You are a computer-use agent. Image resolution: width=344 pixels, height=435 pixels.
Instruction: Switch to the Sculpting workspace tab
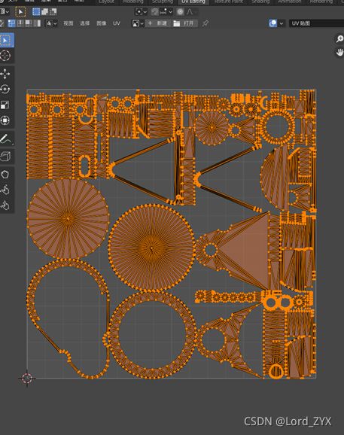163,2
